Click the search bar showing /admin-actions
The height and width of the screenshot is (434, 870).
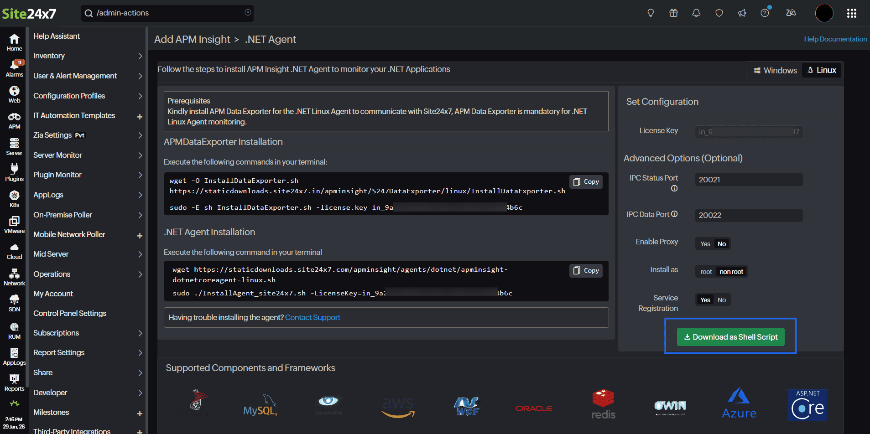[167, 13]
